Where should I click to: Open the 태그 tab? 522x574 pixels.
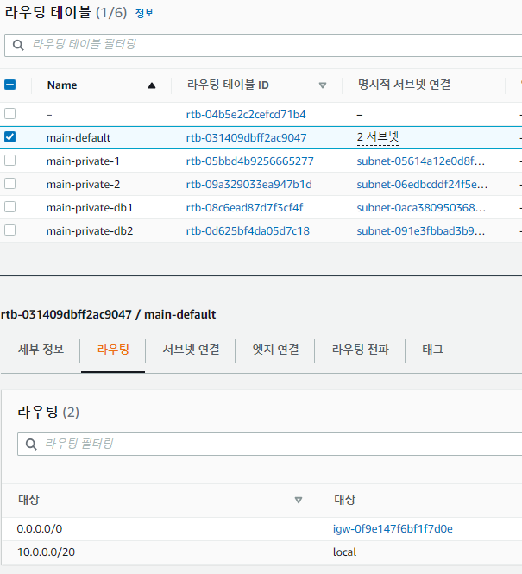[x=432, y=350]
